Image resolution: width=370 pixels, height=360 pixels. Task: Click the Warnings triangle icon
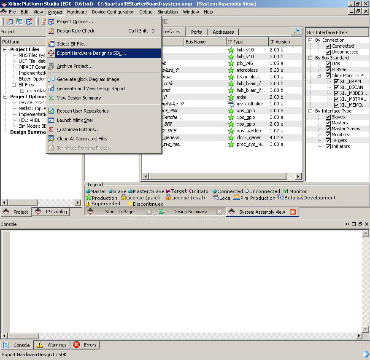[x=40, y=345]
